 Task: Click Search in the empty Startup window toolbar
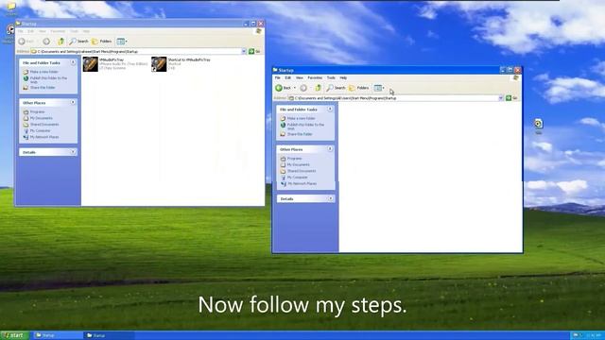[336, 88]
